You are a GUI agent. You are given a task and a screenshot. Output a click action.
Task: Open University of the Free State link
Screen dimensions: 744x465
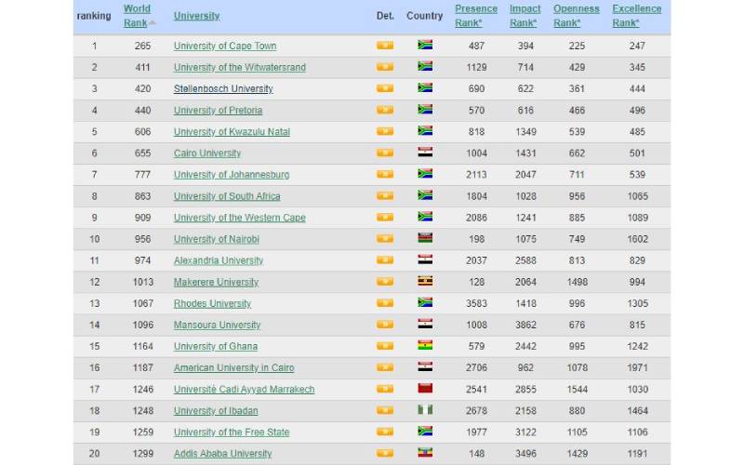(232, 432)
